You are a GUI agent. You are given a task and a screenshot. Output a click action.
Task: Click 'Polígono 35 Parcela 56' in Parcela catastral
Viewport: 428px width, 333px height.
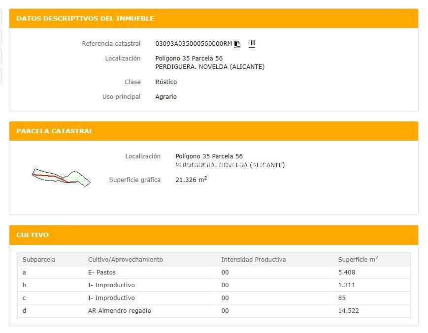[209, 156]
